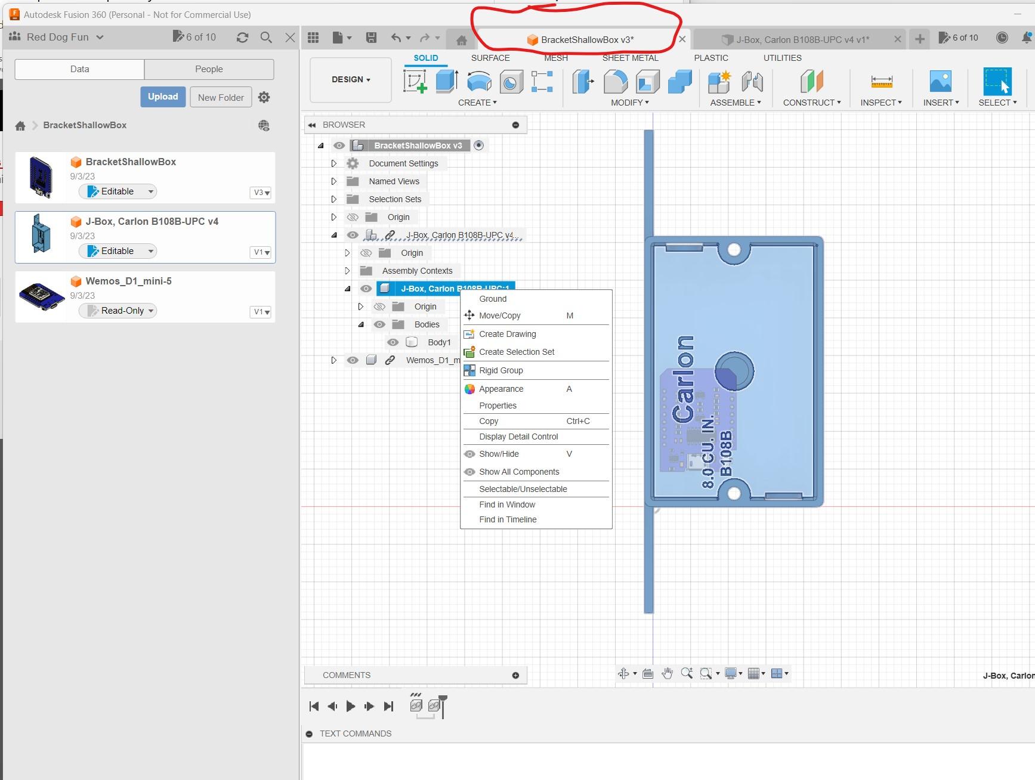Select the Extrude tool

[x=447, y=81]
